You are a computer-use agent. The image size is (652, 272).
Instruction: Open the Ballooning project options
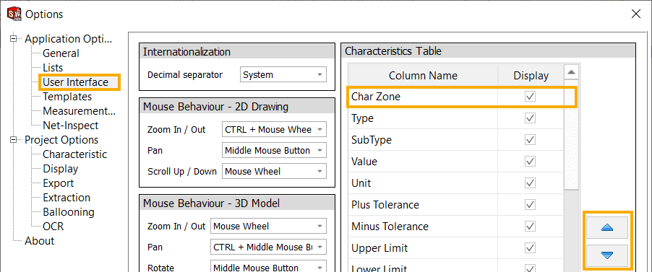coord(68,212)
